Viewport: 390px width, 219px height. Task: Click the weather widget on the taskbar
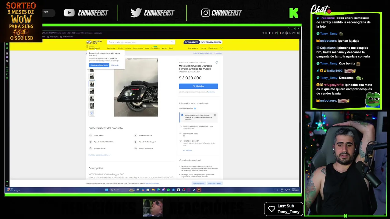click(14, 190)
